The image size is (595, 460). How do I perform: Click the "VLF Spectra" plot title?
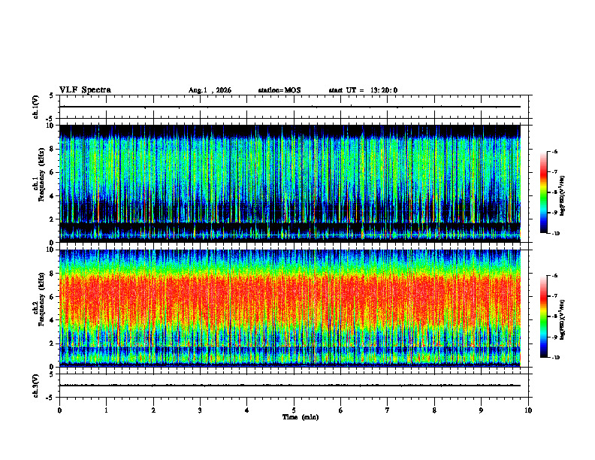(x=85, y=90)
